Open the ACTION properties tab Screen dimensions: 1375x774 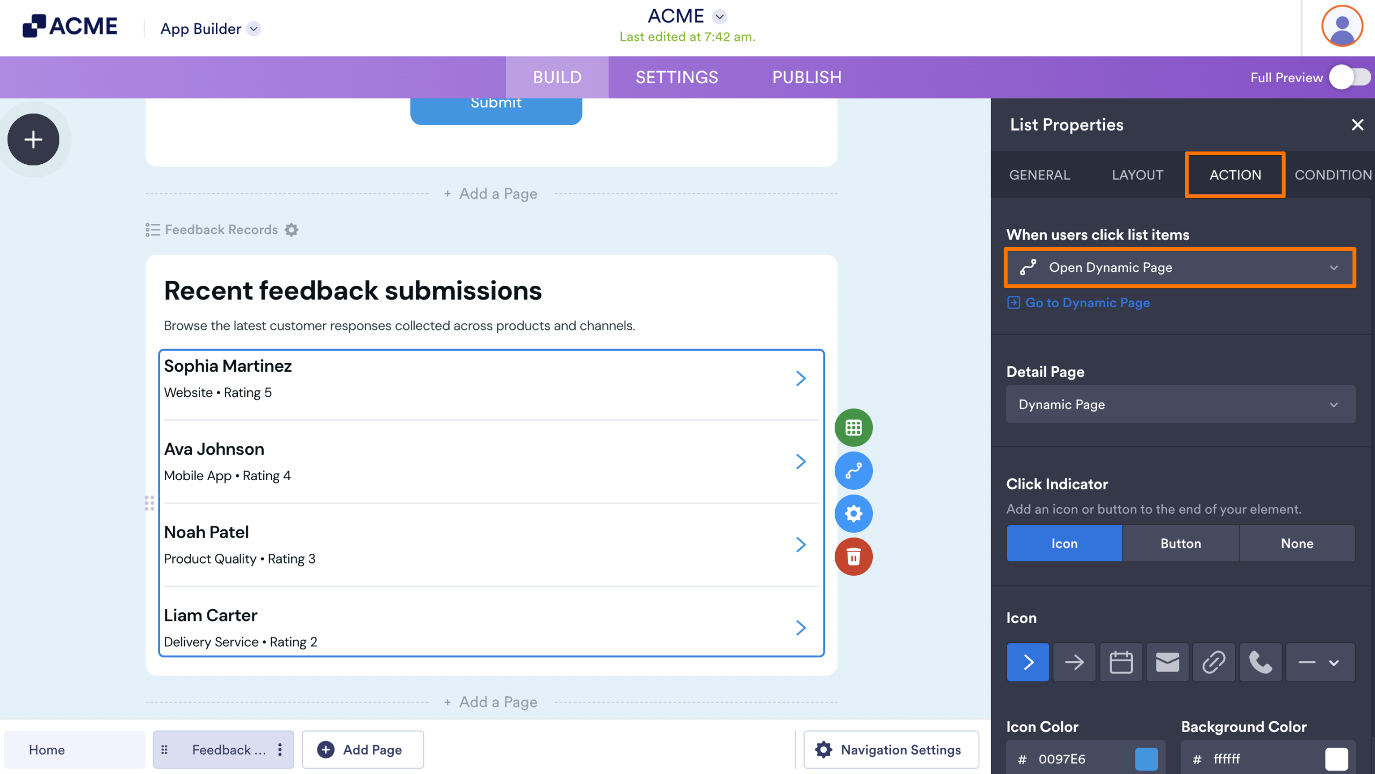pyautogui.click(x=1235, y=175)
